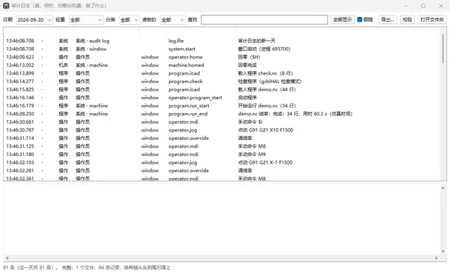
Task: Select the operator.override row at 13:46:32.281
Action: click(x=221, y=170)
